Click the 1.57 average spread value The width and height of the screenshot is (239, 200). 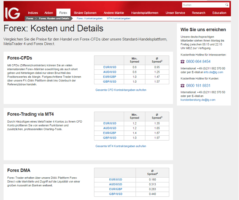tap(157, 81)
